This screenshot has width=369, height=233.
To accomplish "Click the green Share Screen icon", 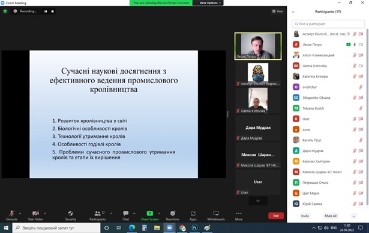I will (149, 213).
